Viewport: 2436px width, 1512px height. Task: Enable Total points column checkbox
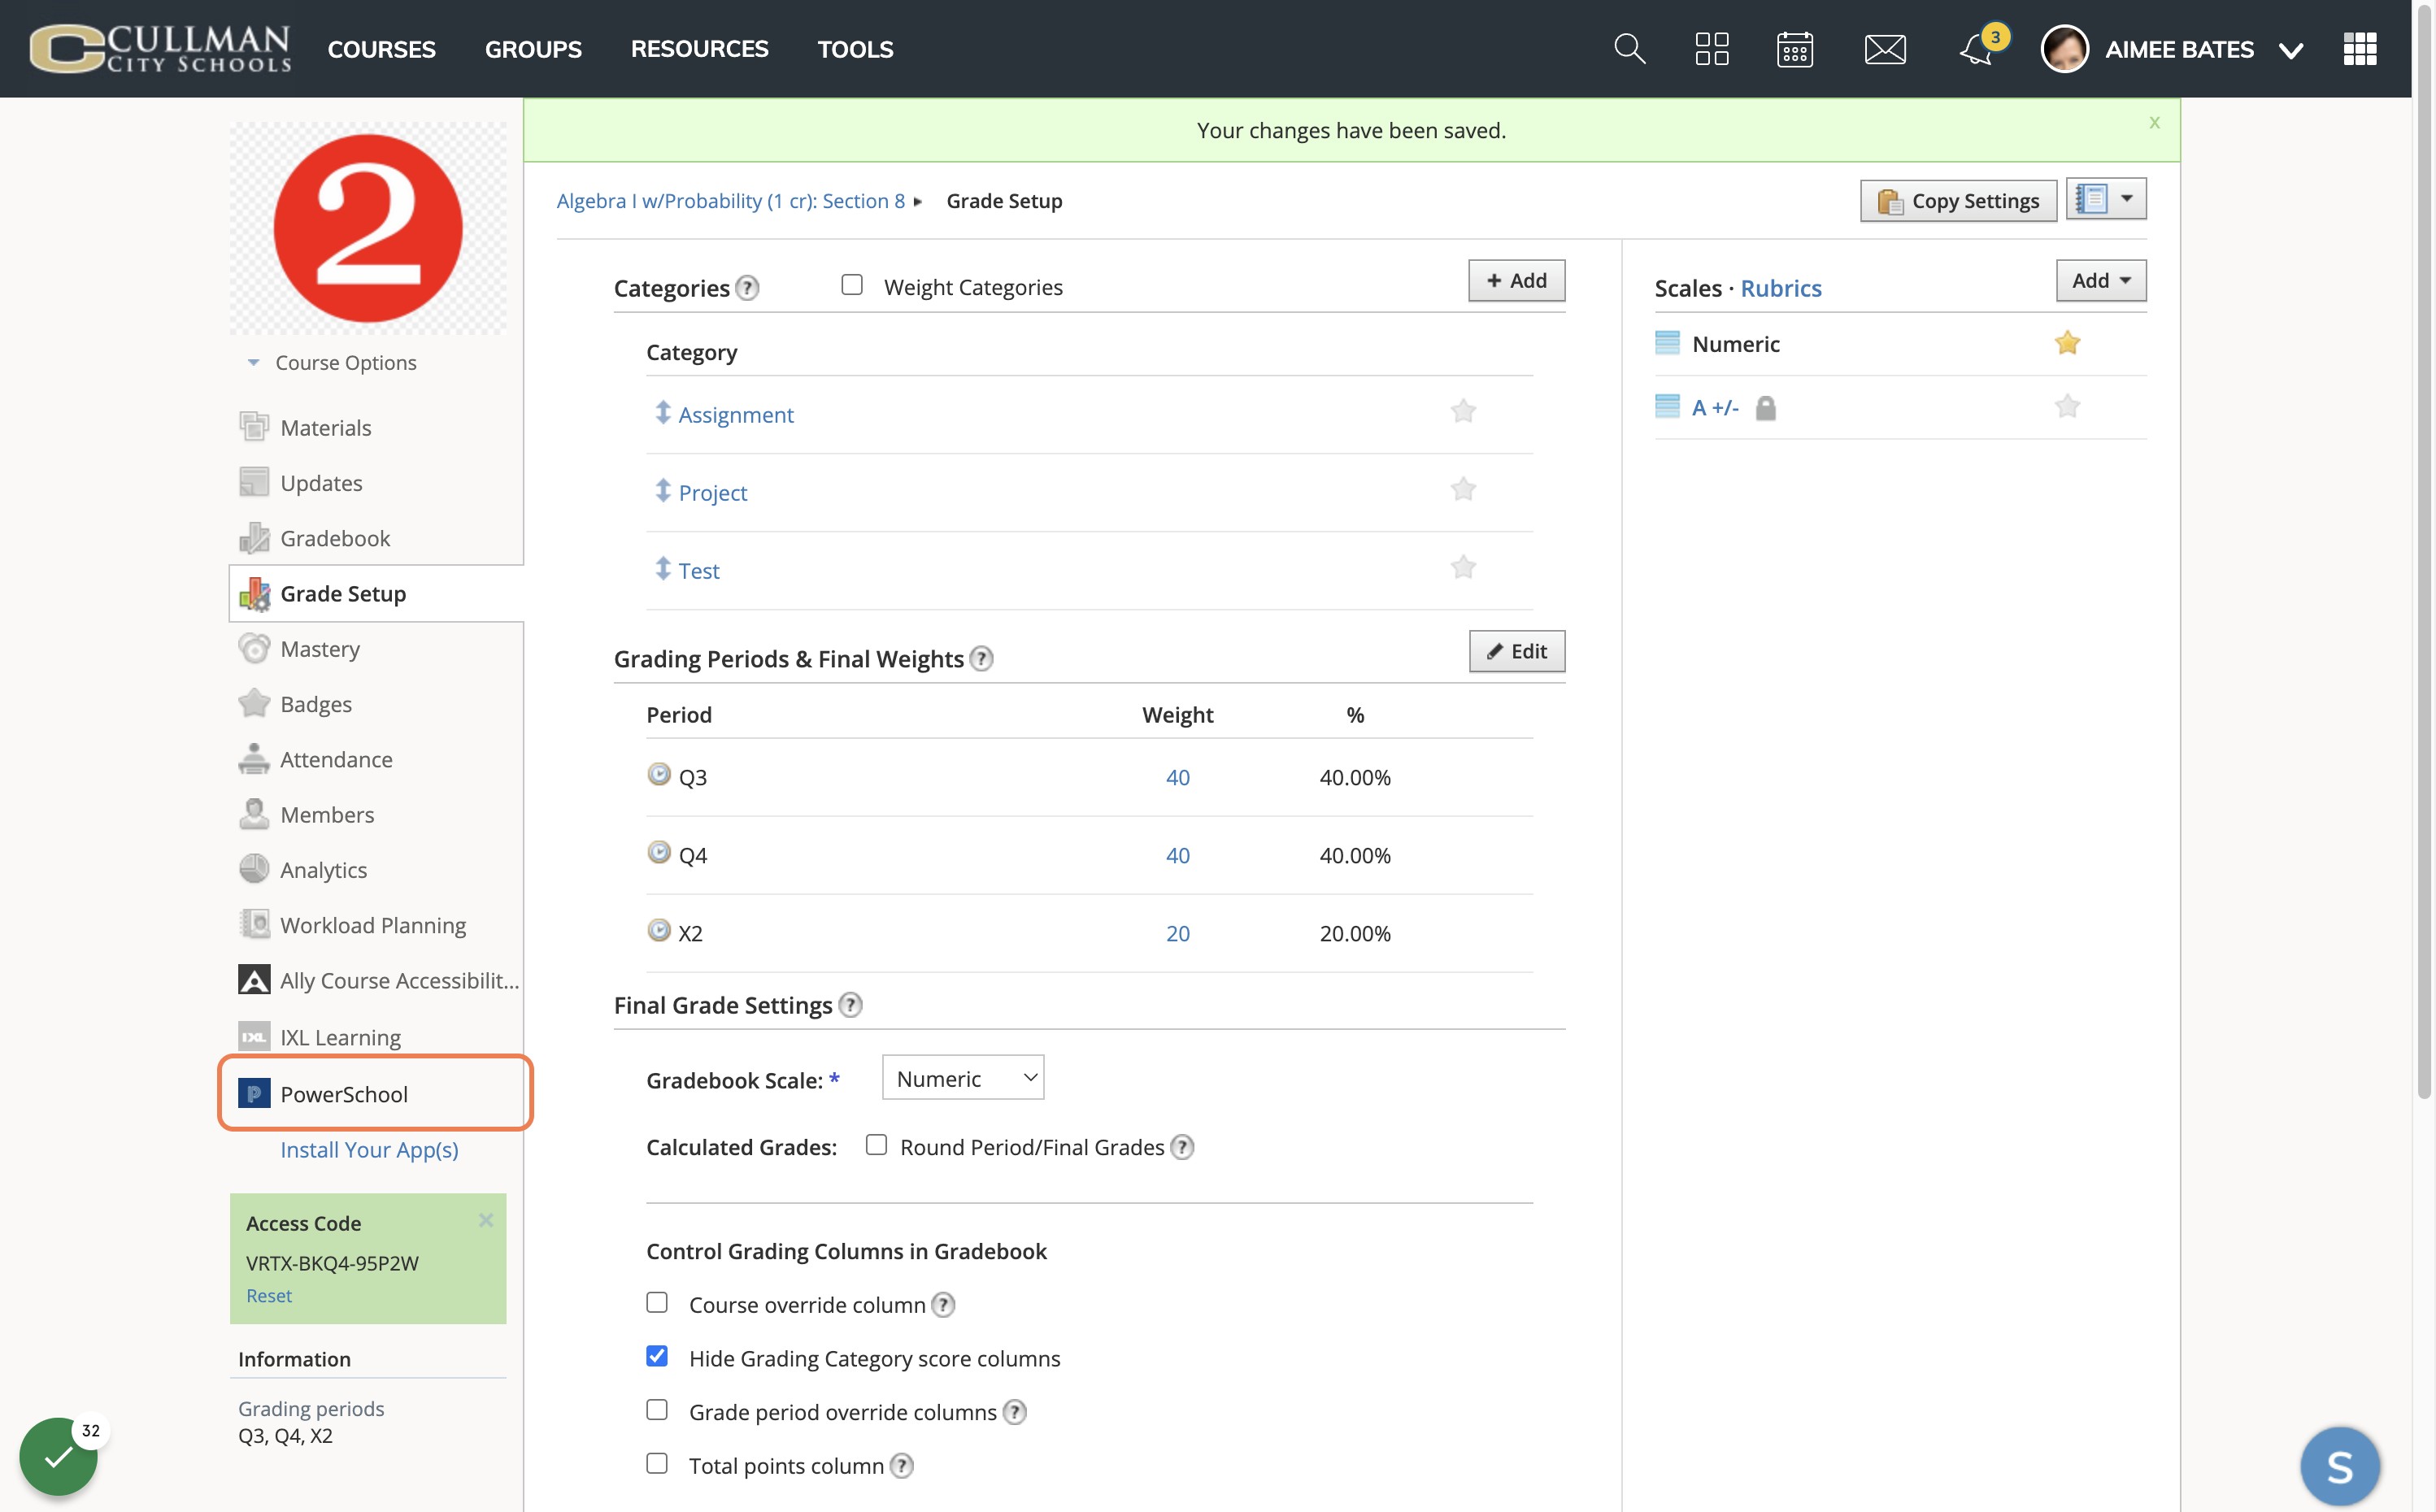pos(656,1464)
